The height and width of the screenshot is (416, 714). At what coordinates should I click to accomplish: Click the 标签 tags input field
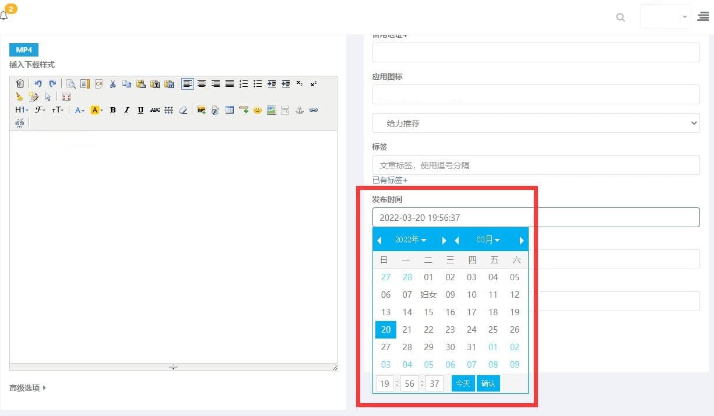[x=536, y=165]
